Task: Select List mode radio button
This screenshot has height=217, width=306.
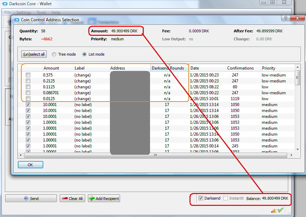Action: pos(84,54)
